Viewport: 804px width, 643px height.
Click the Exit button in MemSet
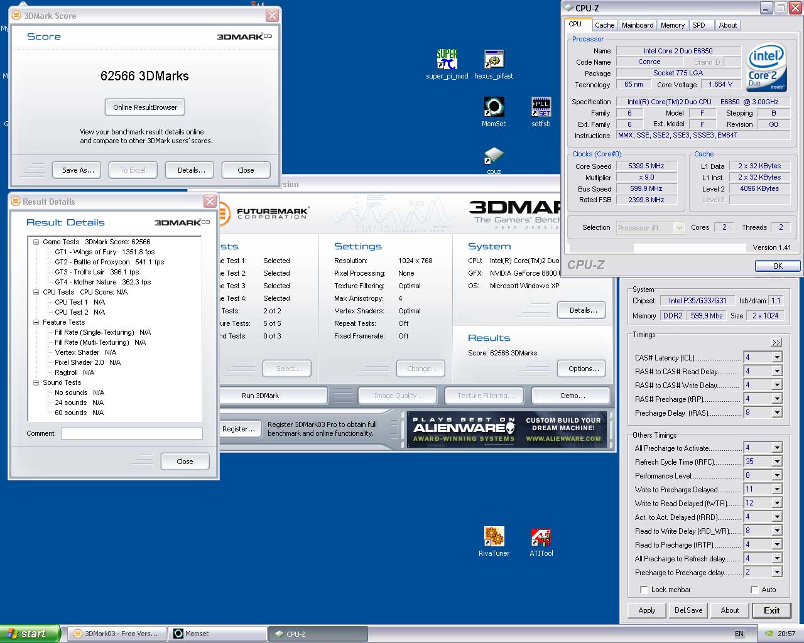pyautogui.click(x=771, y=610)
